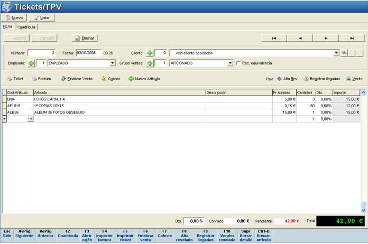Toggle the Rec. equivalencia checkbox
Viewport: 368px width, 244px height.
pos(238,63)
